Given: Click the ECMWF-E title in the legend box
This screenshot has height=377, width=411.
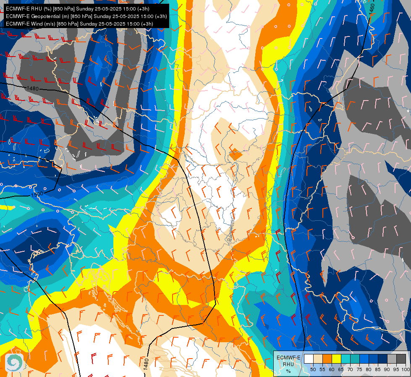Looking at the screenshot, I should [x=288, y=358].
